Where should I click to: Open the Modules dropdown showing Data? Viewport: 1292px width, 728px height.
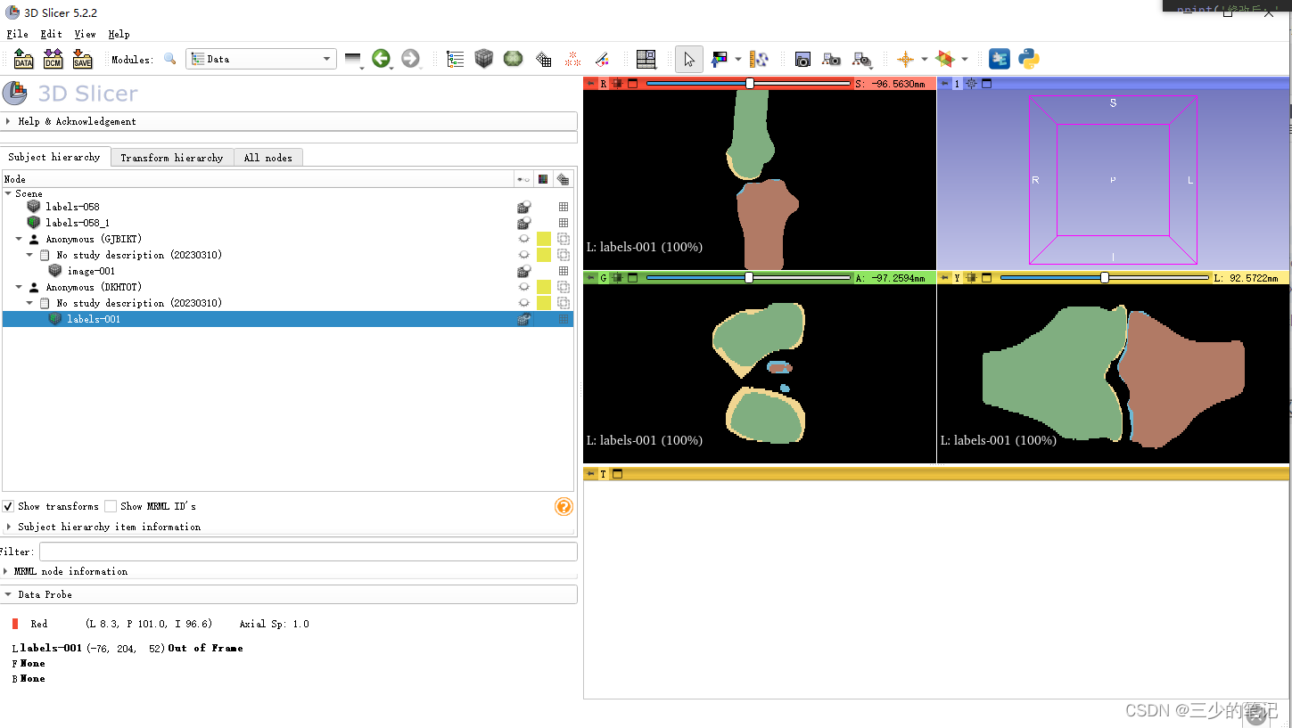click(260, 59)
